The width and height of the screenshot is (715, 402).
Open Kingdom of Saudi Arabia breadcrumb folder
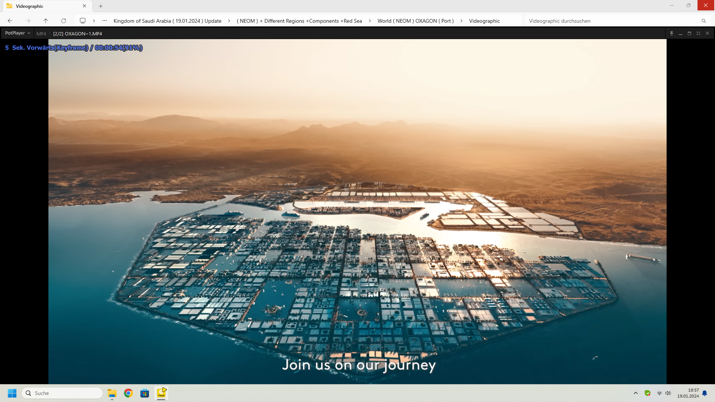pyautogui.click(x=168, y=21)
